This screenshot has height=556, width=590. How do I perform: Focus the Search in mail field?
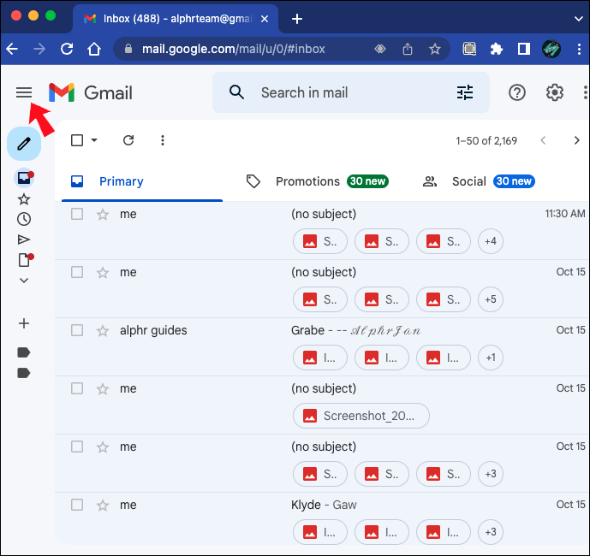click(x=351, y=92)
